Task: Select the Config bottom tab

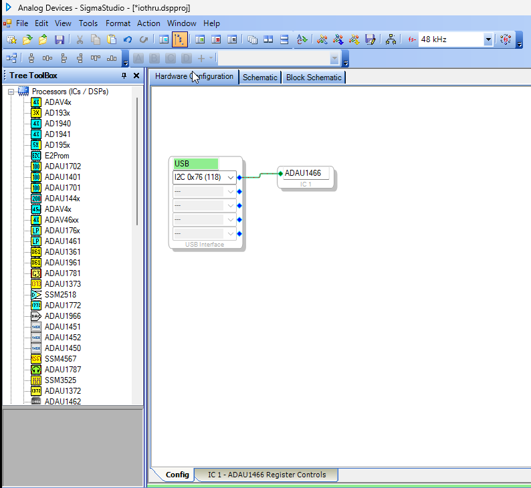Action: (x=177, y=475)
